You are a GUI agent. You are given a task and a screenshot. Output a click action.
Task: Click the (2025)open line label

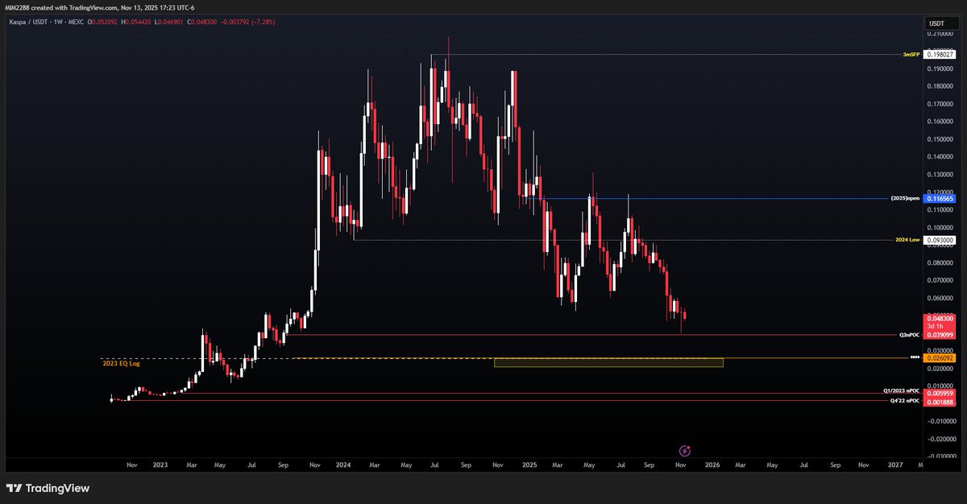[x=905, y=198]
